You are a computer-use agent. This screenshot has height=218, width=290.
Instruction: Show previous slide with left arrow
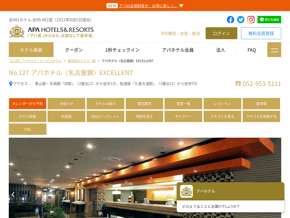click(x=13, y=194)
